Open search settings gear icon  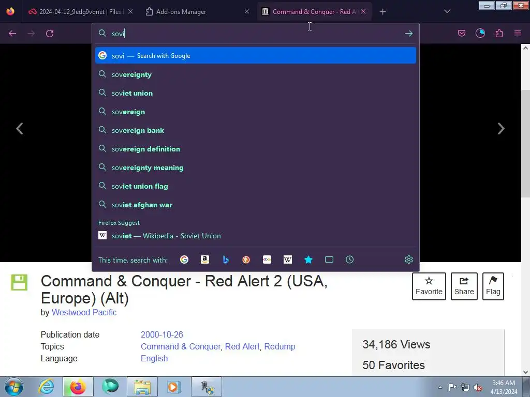(x=409, y=259)
